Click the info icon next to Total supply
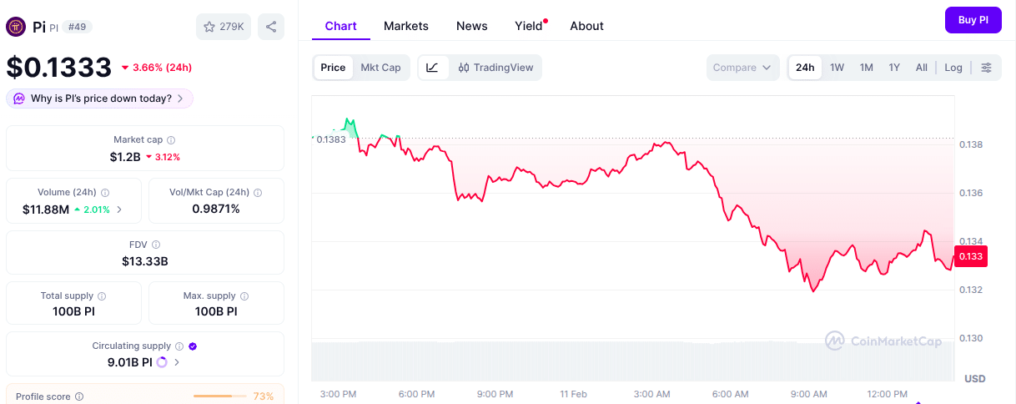Screen dimensions: 1016x404 102,296
